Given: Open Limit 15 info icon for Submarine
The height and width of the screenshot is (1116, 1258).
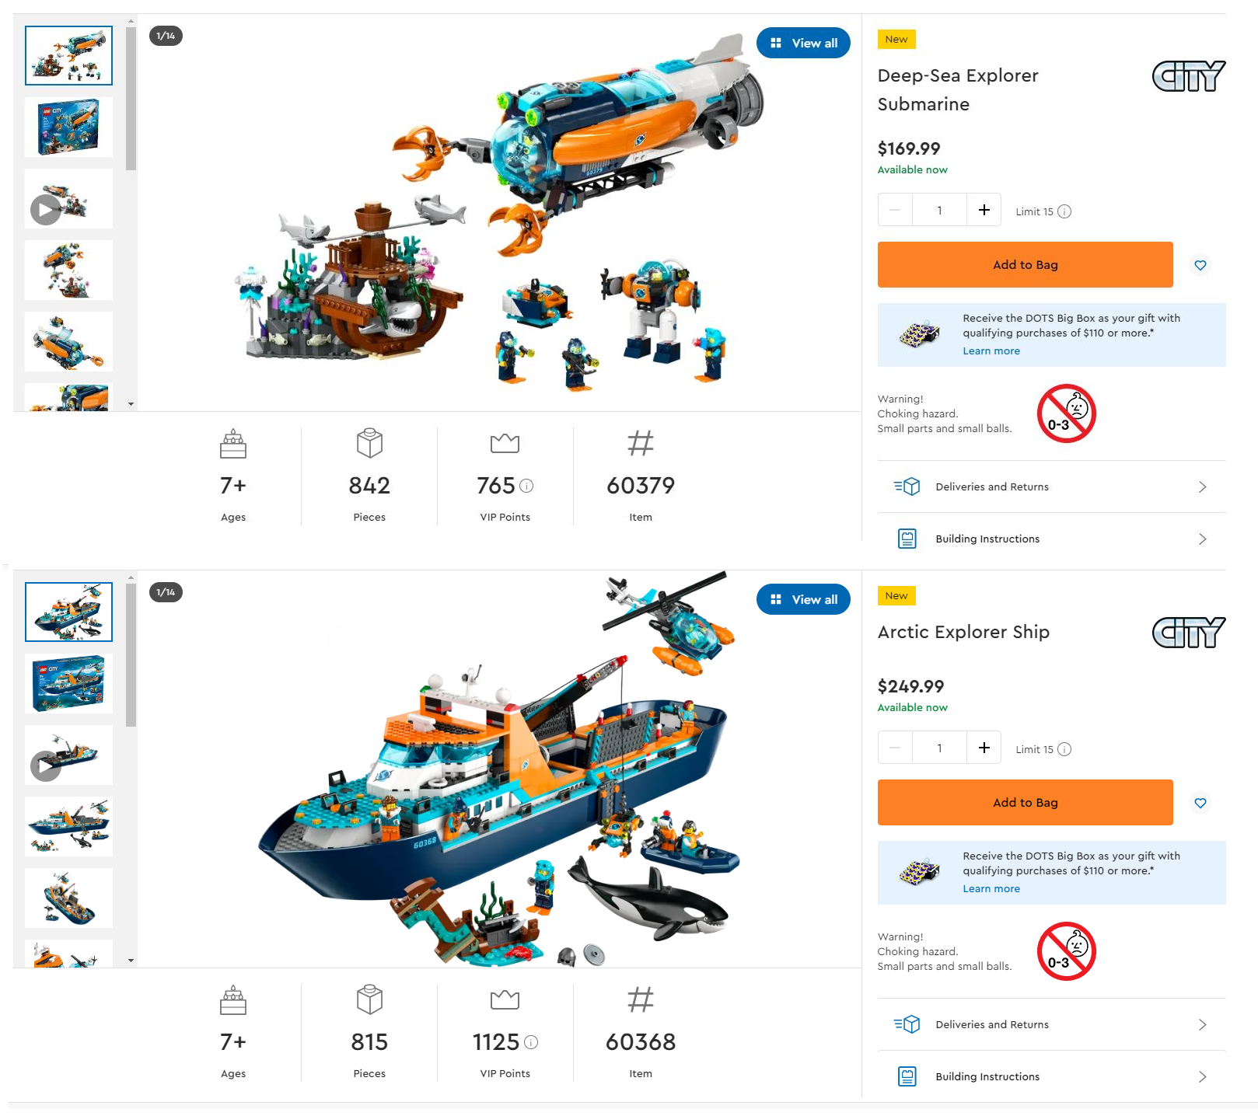Looking at the screenshot, I should 1064,211.
